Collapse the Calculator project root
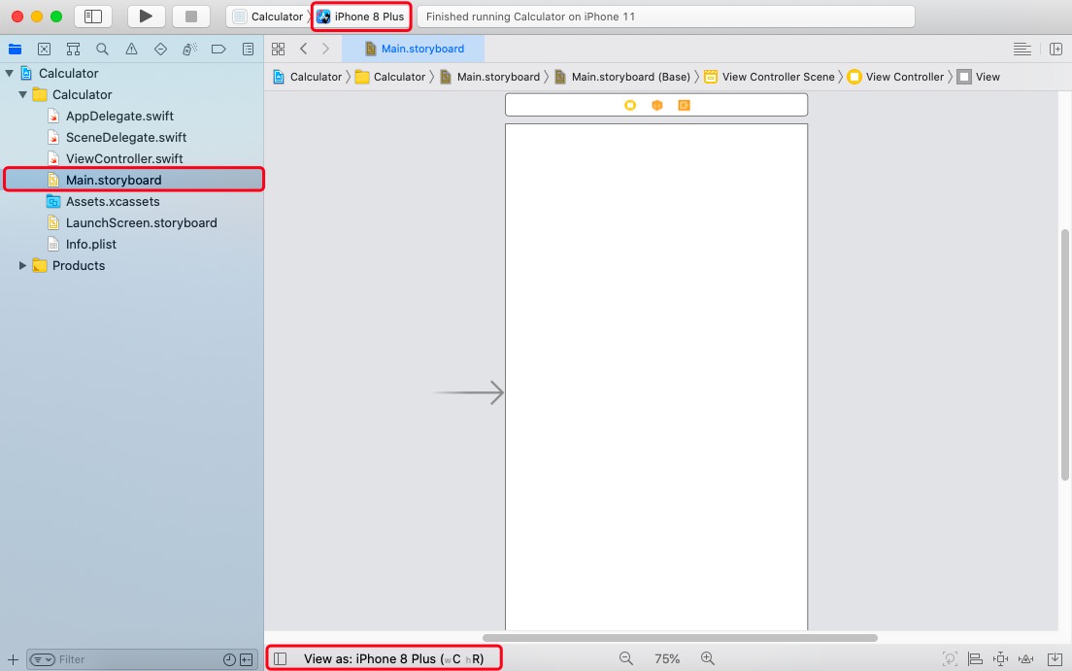The width and height of the screenshot is (1072, 671). point(10,73)
